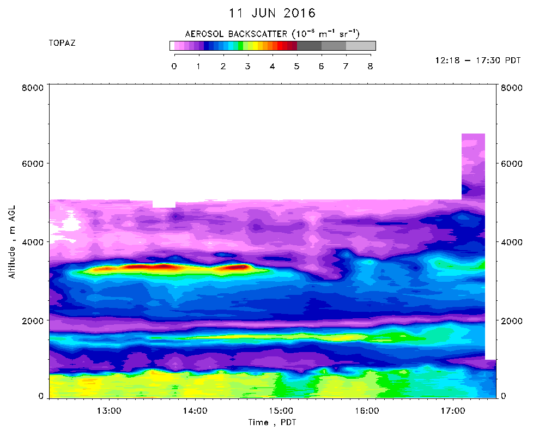Click the left-axis "2000" altitude label

(x=33, y=321)
